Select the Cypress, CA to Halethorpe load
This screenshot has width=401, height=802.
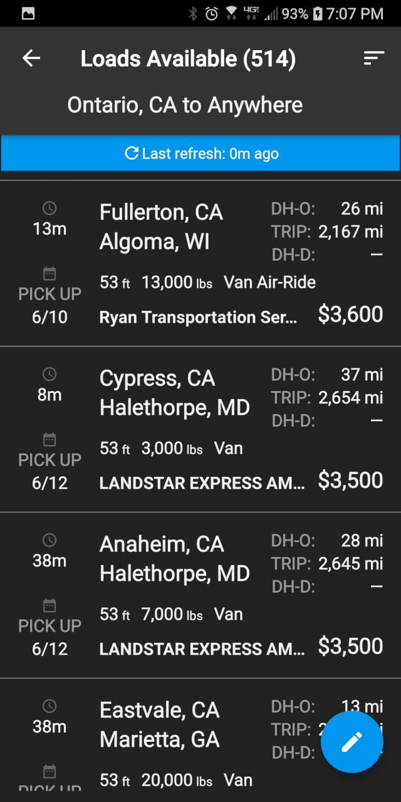[x=200, y=429]
